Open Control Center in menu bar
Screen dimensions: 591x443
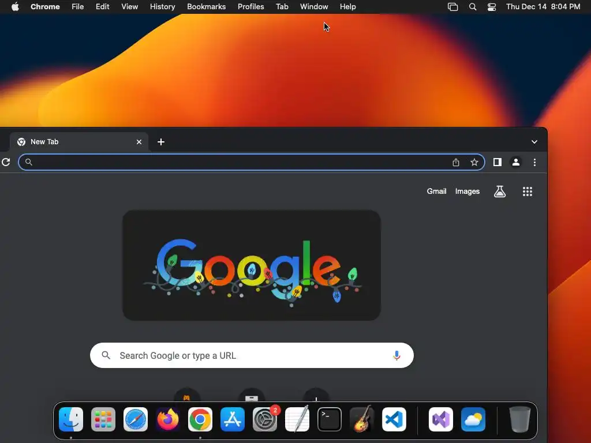pyautogui.click(x=492, y=7)
